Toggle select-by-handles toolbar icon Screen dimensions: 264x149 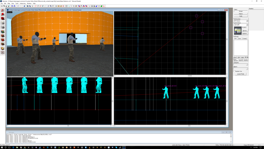tap(66, 6)
